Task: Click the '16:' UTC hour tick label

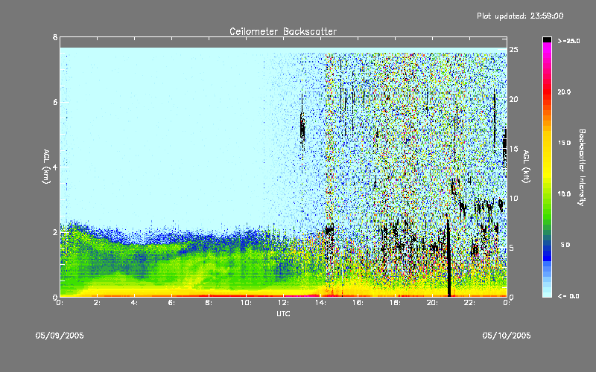Action: [x=358, y=303]
